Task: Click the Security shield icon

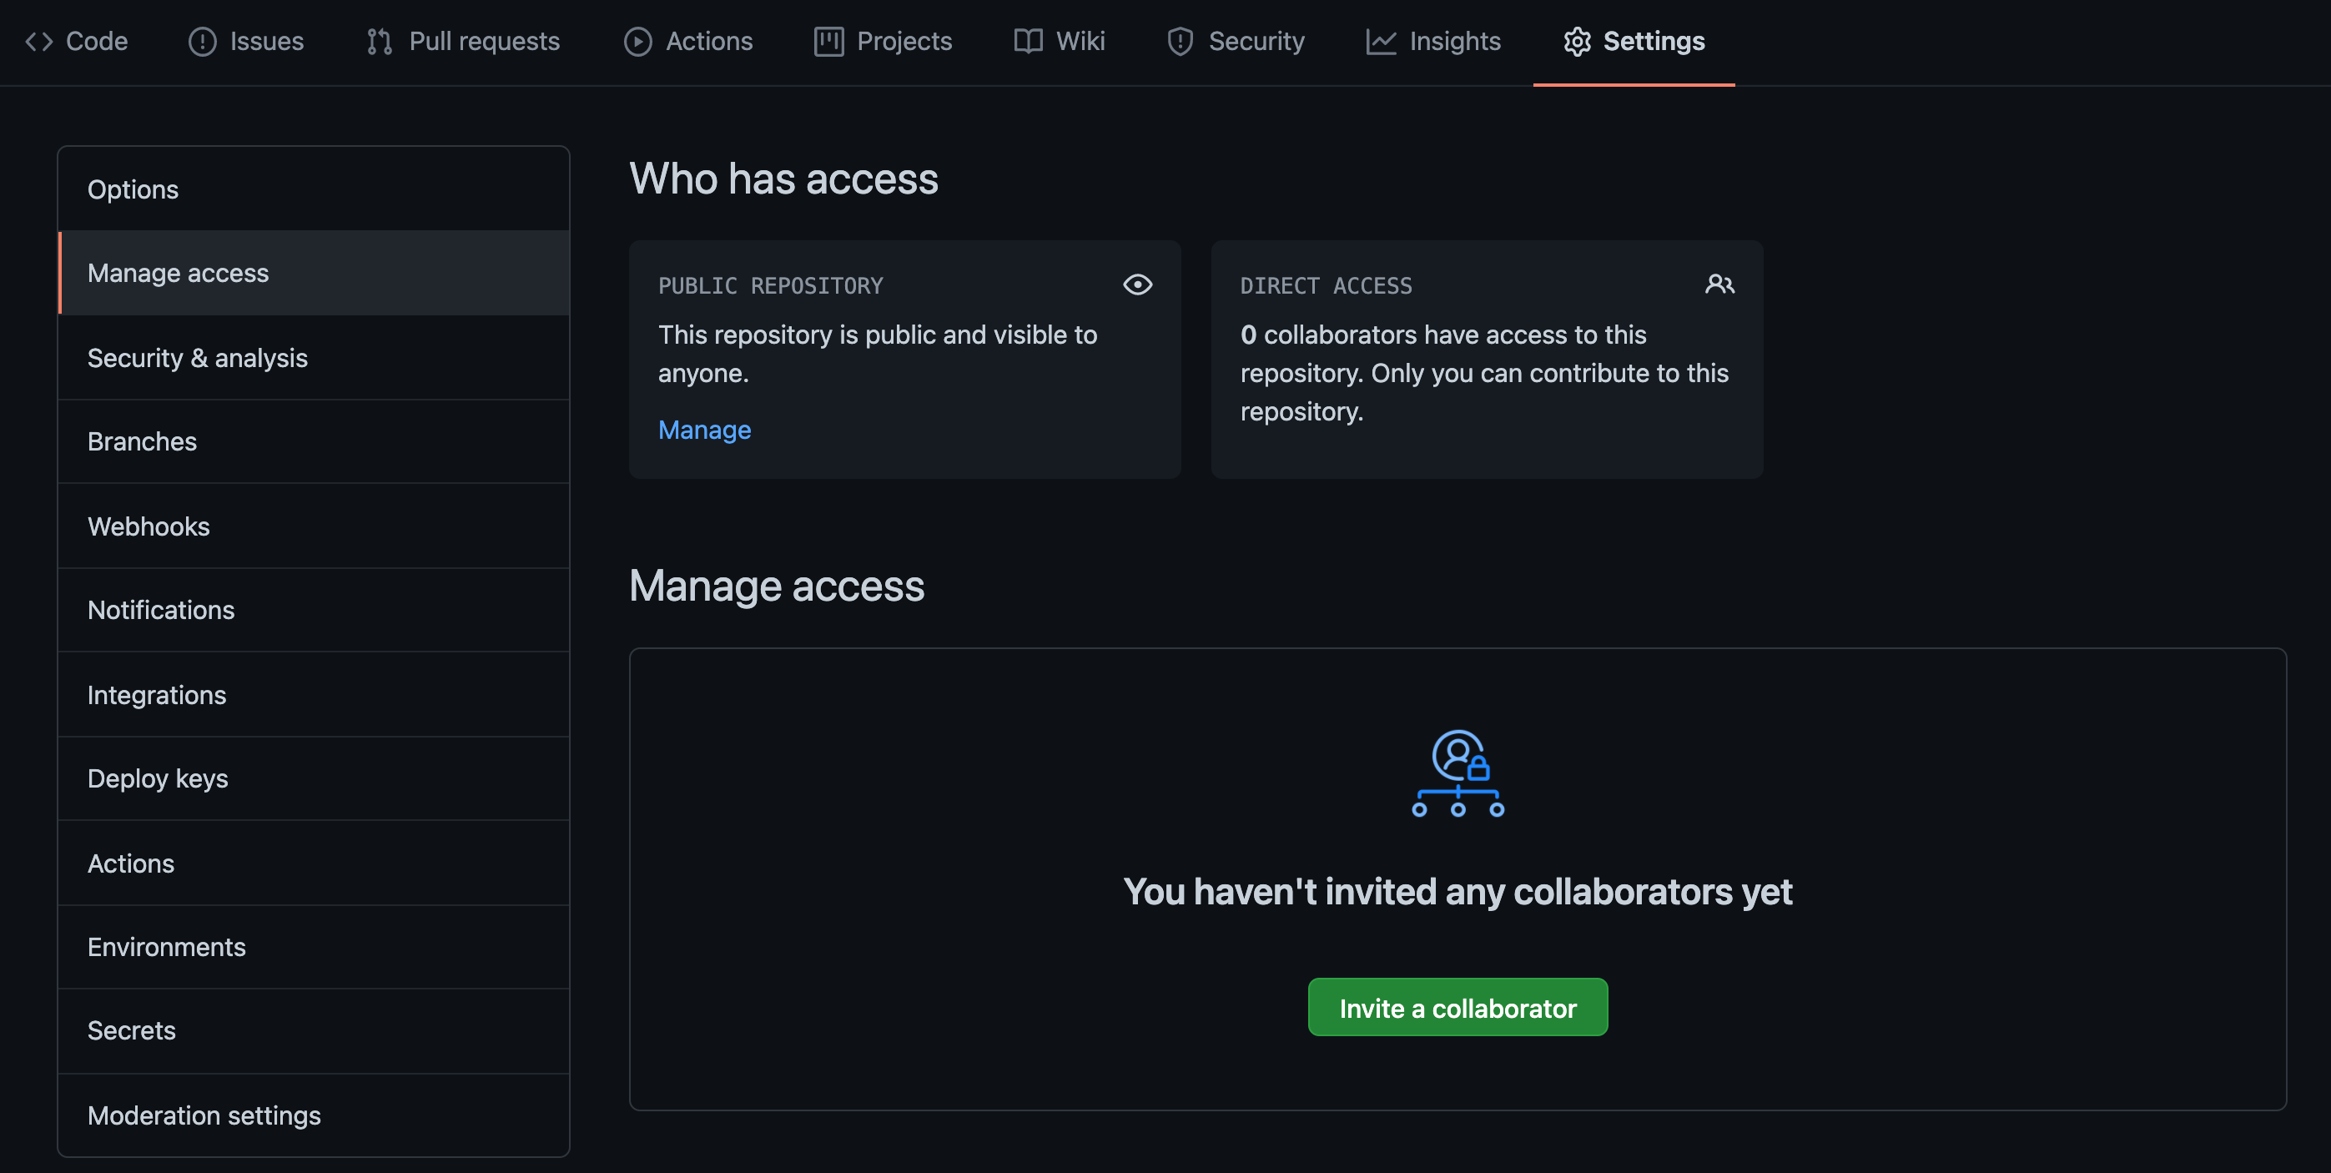Action: tap(1180, 42)
